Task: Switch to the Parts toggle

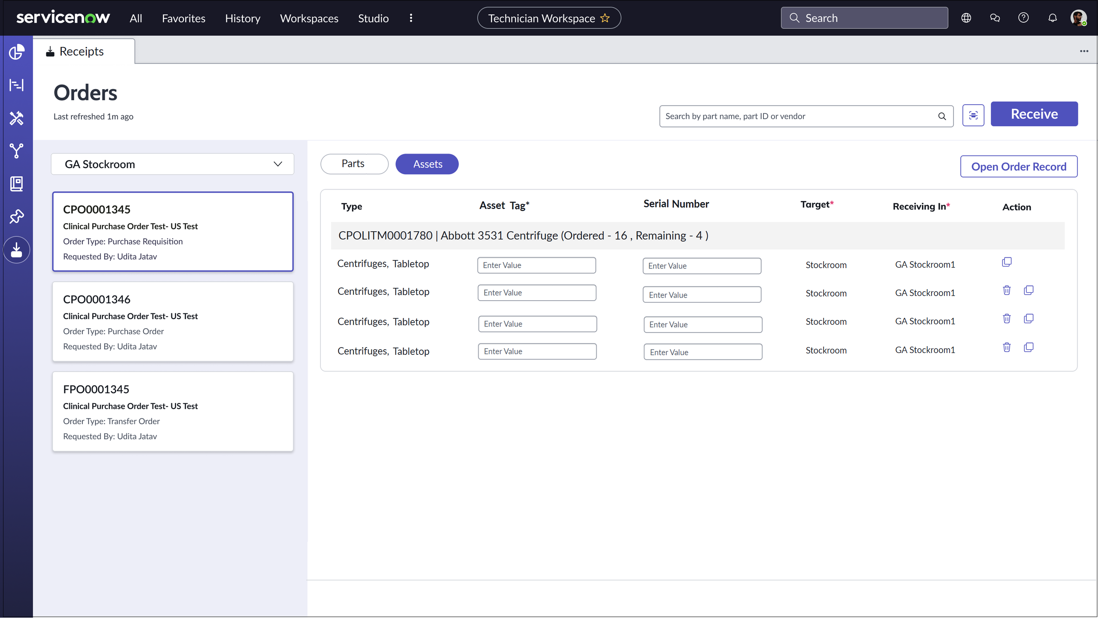Action: [354, 164]
